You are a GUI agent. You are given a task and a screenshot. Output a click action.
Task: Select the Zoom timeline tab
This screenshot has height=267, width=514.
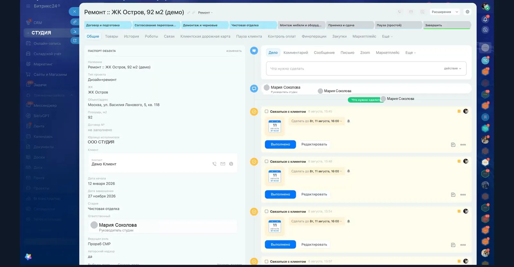(365, 53)
